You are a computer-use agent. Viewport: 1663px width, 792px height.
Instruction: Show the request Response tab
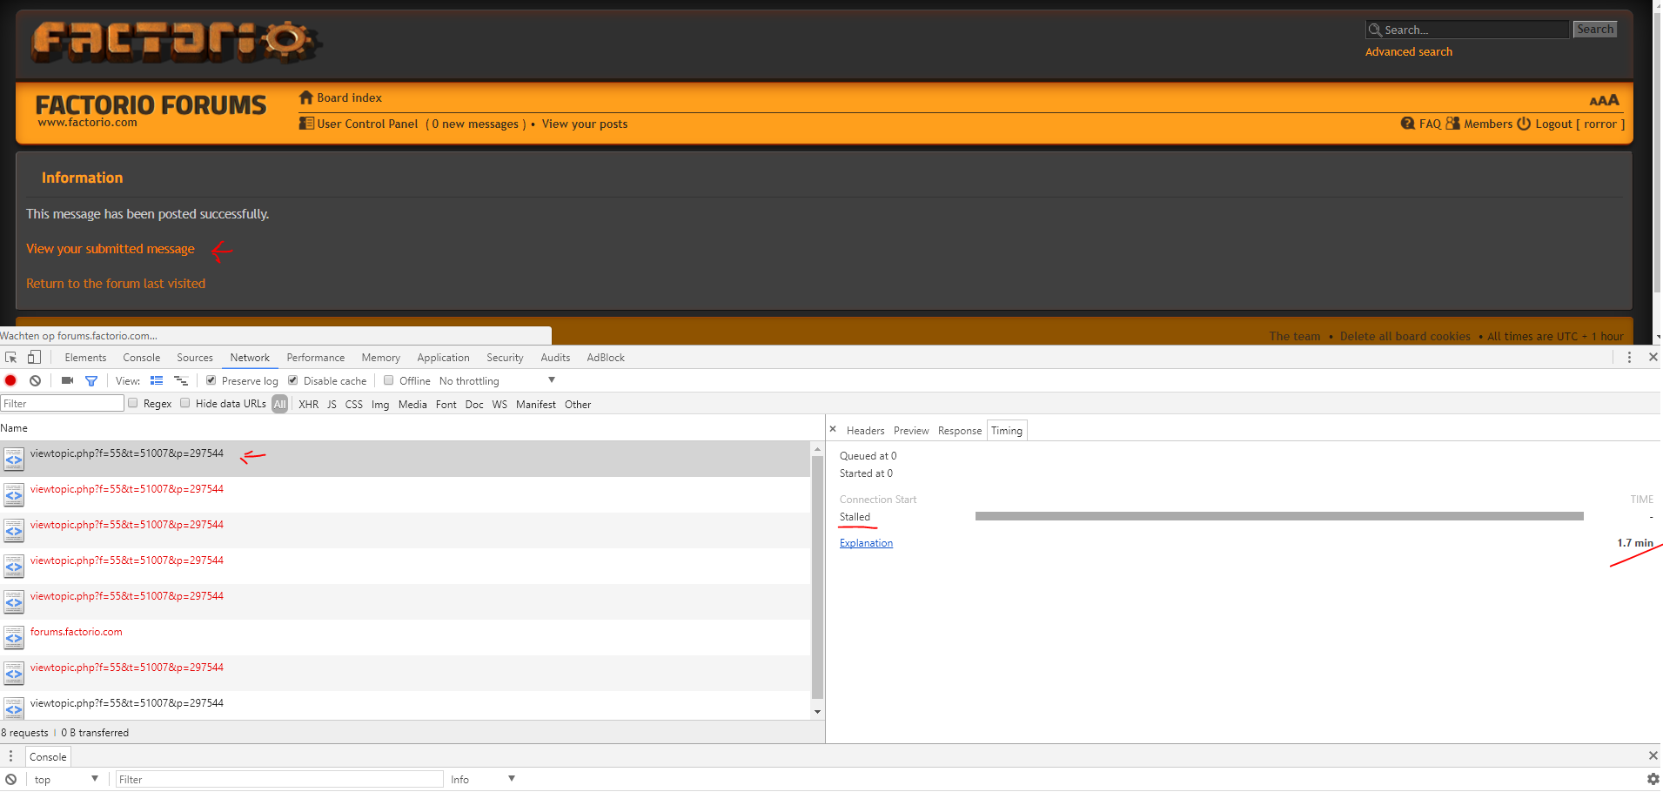[960, 431]
